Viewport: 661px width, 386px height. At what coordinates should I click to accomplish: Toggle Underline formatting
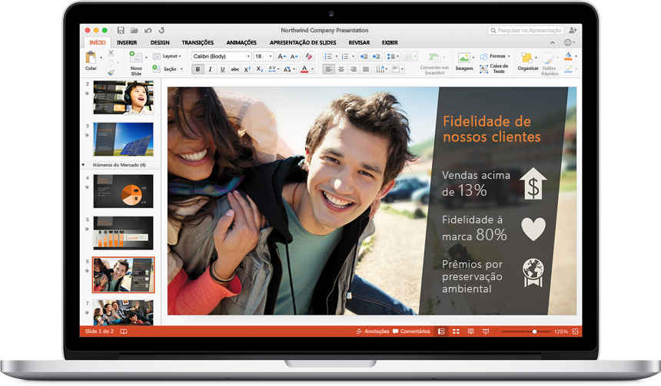[x=222, y=69]
